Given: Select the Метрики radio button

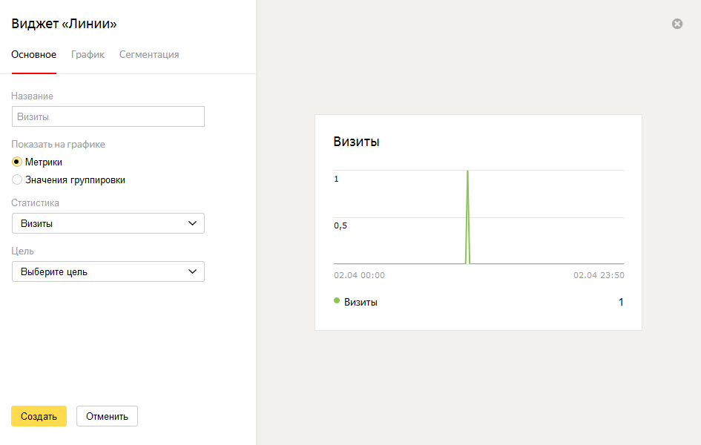Looking at the screenshot, I should point(16,162).
